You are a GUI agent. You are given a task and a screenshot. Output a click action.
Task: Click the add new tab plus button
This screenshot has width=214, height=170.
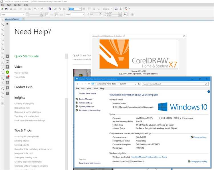[24, 19]
